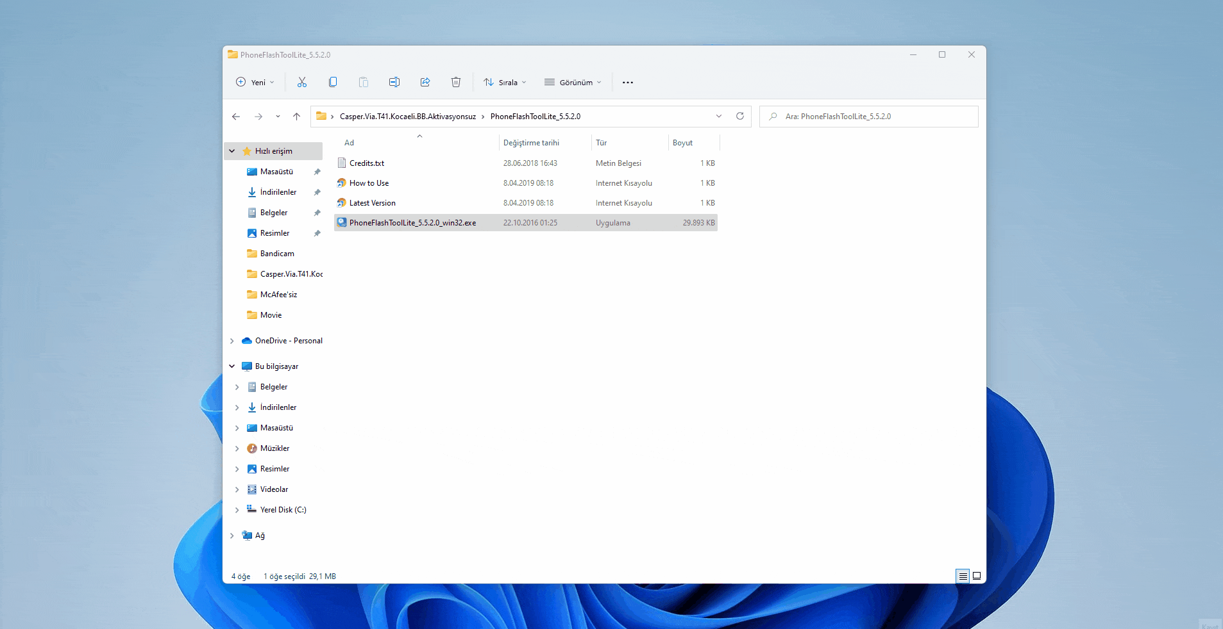Image resolution: width=1223 pixels, height=629 pixels.
Task: Click the Latest Version shortcut icon
Action: 342,203
